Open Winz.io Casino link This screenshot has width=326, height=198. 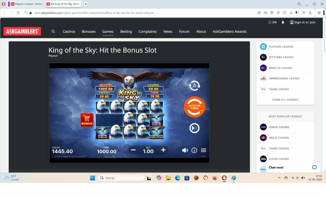point(285,68)
